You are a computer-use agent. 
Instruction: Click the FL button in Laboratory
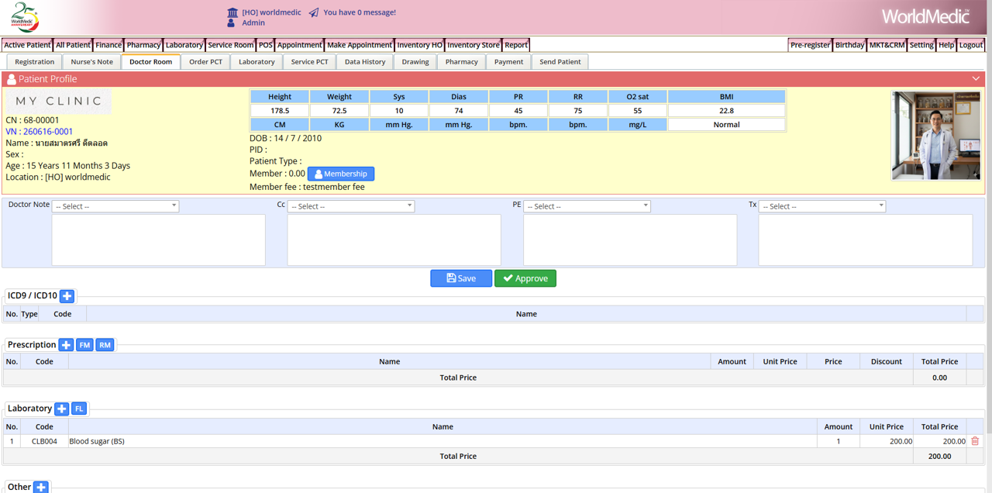(79, 409)
